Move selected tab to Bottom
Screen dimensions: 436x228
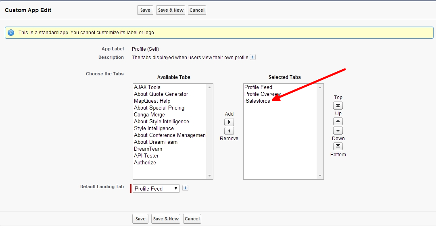coord(338,146)
